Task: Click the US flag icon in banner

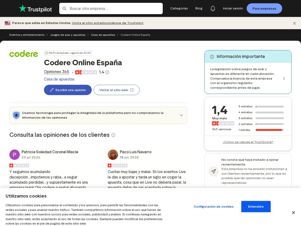Action: (x=8, y=23)
